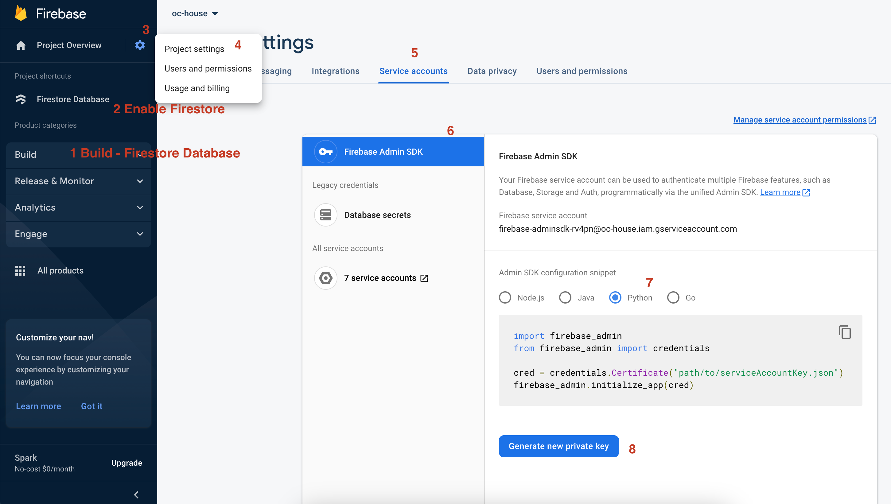Select the Node.js radio button option
This screenshot has width=891, height=504.
click(504, 298)
